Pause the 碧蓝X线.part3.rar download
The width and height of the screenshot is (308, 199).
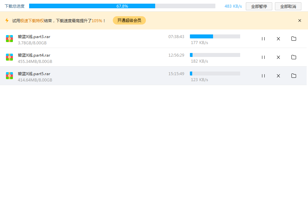[x=263, y=39]
